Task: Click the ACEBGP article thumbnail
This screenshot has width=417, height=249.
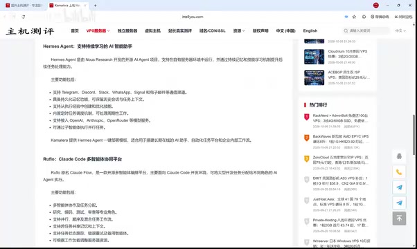Action: (x=314, y=77)
